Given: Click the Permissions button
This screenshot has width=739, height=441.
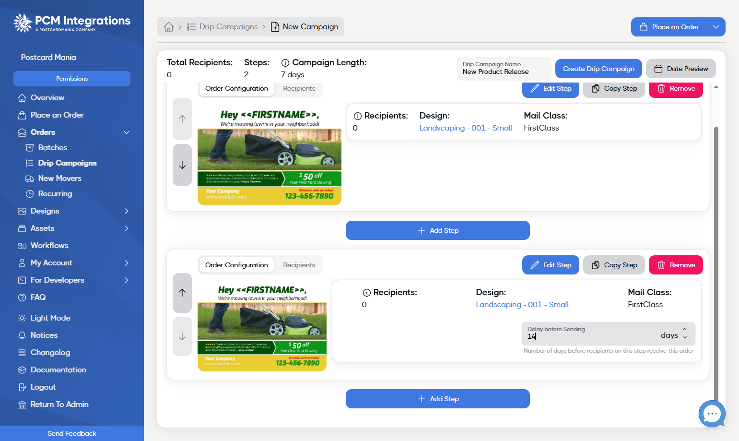Looking at the screenshot, I should (72, 79).
